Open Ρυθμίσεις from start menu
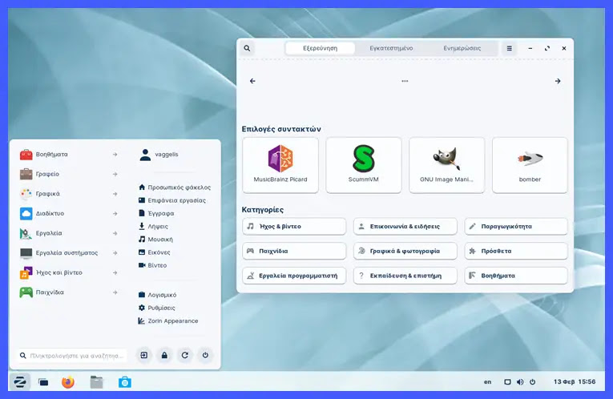Viewport: 613px width, 399px height. point(156,308)
